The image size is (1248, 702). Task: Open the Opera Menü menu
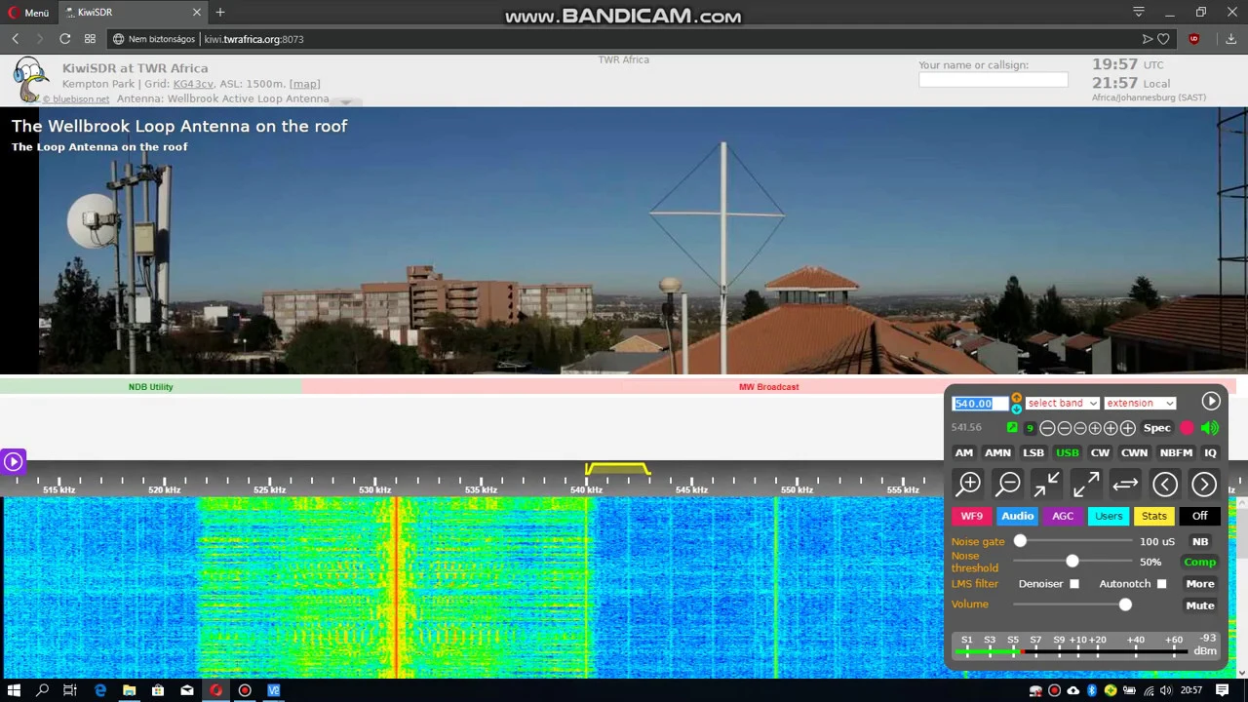[x=28, y=13]
